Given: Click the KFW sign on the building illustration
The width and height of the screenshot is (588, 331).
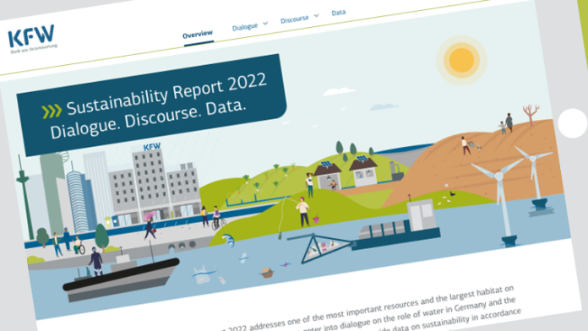Looking at the screenshot, I should click(x=152, y=147).
